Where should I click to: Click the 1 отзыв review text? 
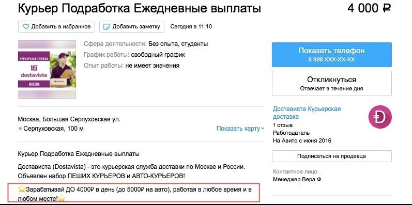[x=283, y=125]
